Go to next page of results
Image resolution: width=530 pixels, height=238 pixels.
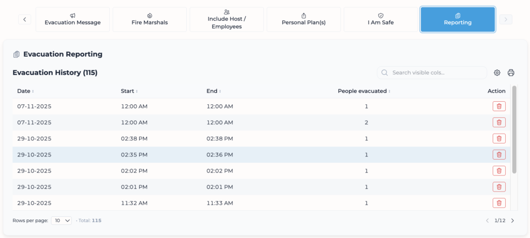point(512,220)
